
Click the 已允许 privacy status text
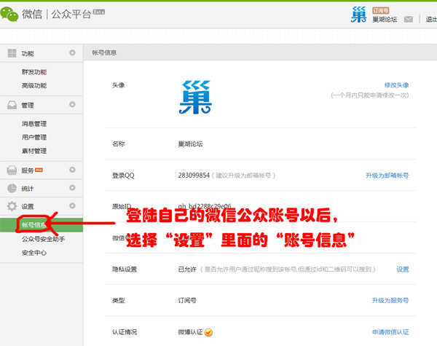tap(187, 270)
